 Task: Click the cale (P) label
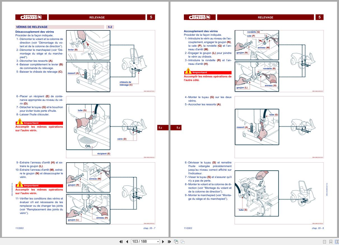251,36
